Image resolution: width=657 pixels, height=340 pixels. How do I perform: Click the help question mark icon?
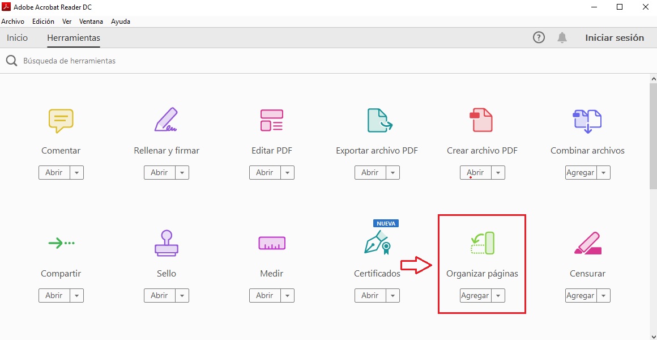[x=539, y=38]
